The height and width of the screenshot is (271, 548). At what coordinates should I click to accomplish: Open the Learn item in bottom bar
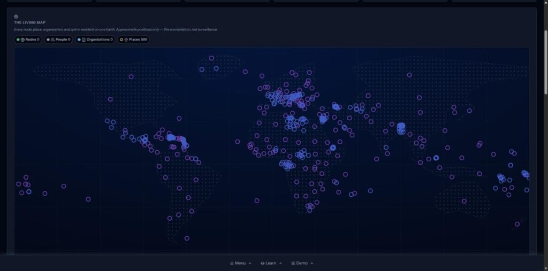point(271,264)
